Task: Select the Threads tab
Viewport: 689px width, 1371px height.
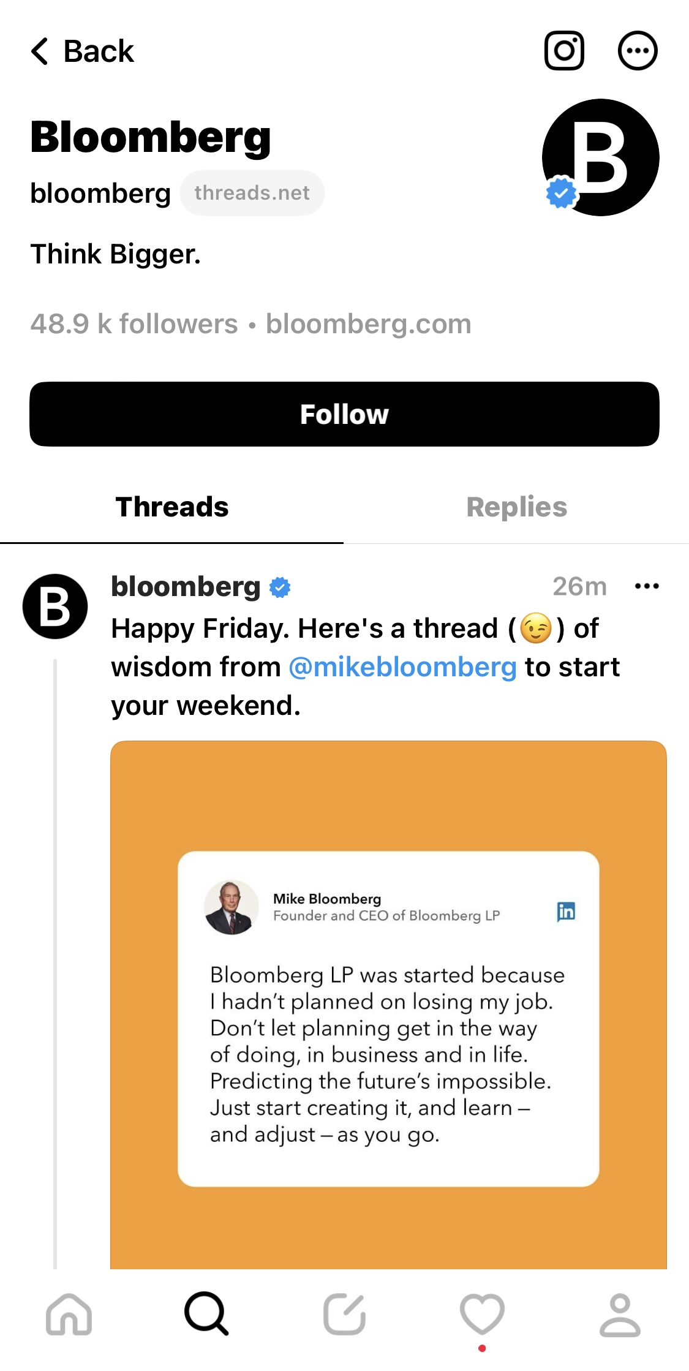Action: pos(171,507)
